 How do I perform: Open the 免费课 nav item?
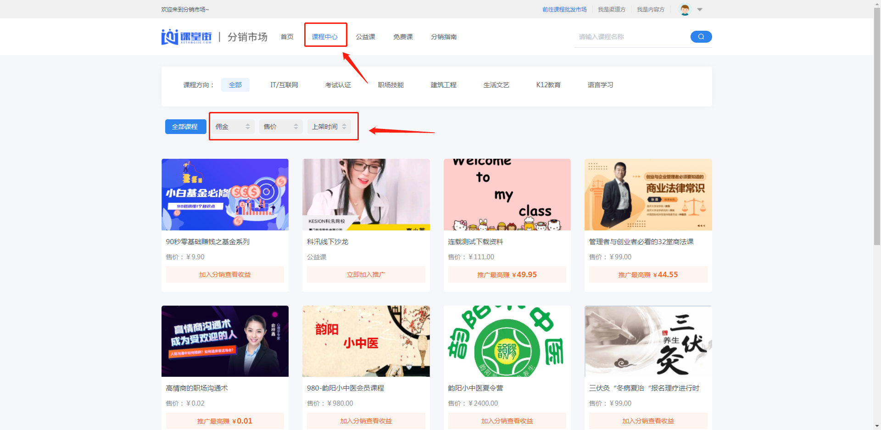pos(403,37)
